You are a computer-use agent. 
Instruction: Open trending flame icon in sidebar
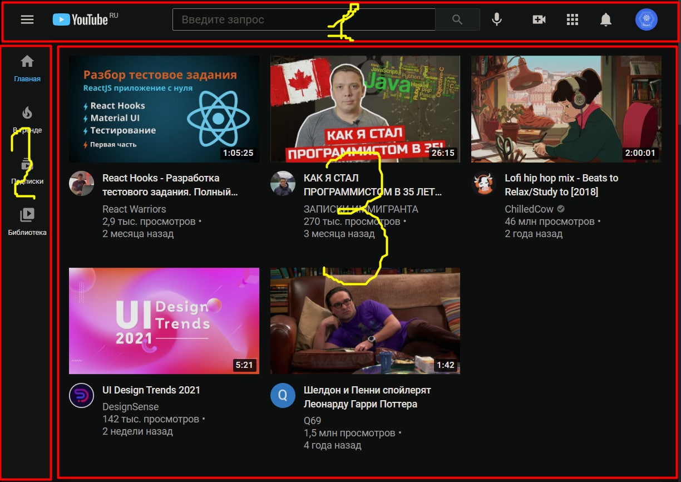click(27, 113)
